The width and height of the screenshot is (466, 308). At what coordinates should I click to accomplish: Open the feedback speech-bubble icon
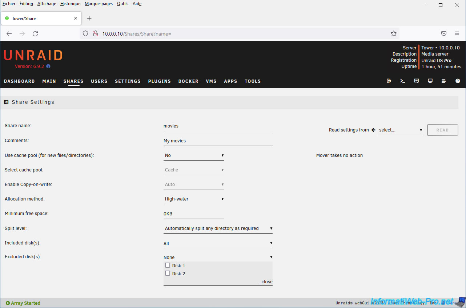[417, 81]
